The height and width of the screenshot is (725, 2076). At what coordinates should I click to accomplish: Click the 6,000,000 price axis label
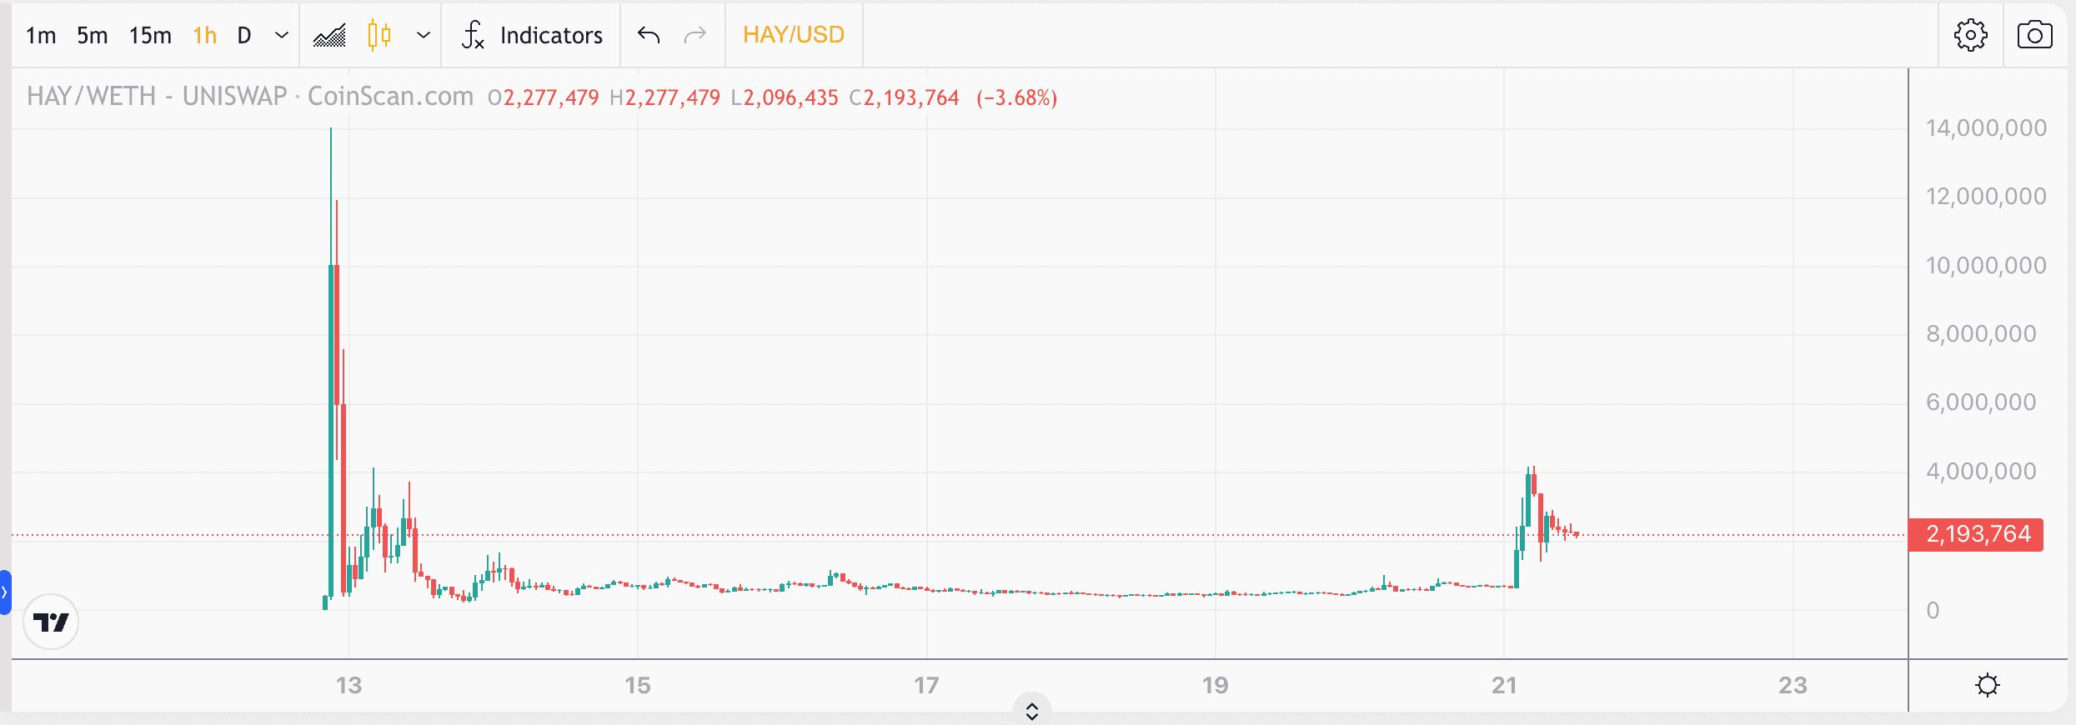point(1981,402)
